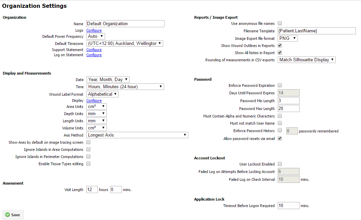Open the Time format dropdown
The height and width of the screenshot is (220, 361).
pos(125,87)
